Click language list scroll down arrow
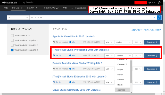165x95 pixels. tap(131, 93)
